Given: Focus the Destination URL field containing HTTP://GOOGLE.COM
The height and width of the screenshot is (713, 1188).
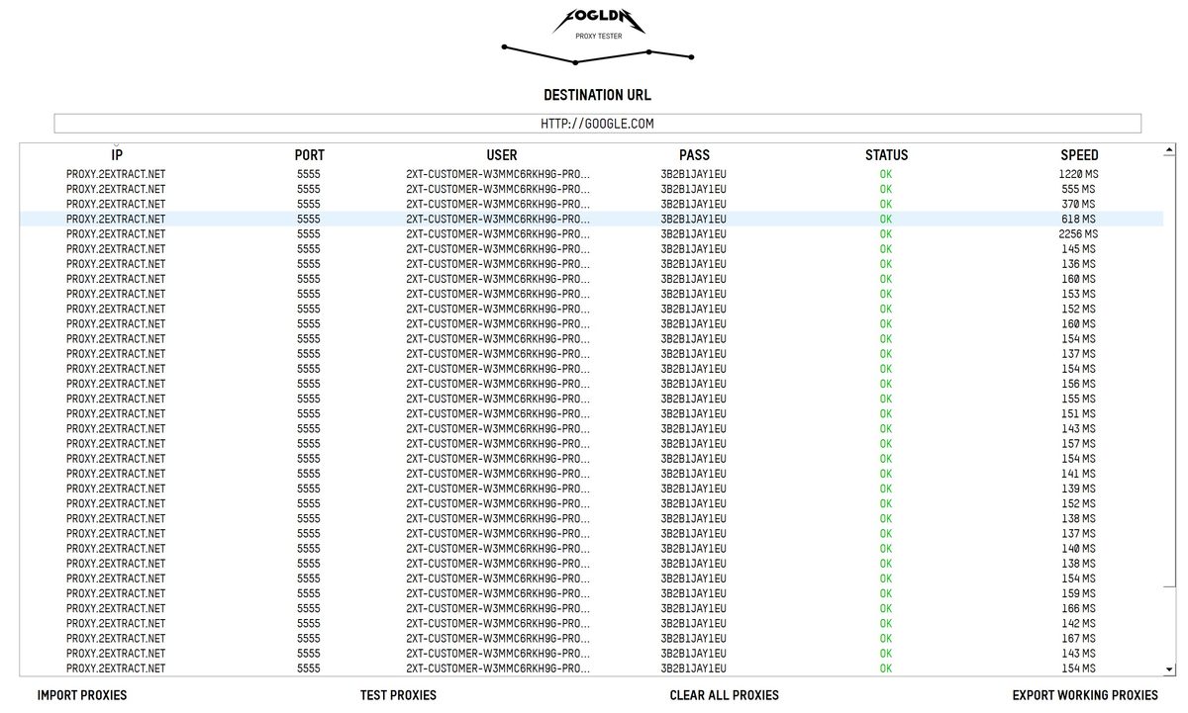Looking at the screenshot, I should [x=597, y=124].
